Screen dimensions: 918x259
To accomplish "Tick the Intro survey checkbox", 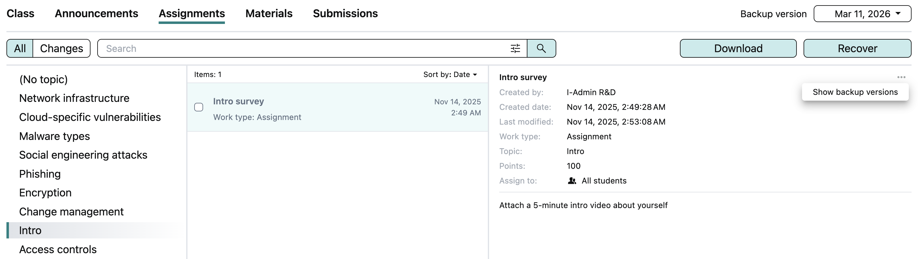I will (199, 107).
